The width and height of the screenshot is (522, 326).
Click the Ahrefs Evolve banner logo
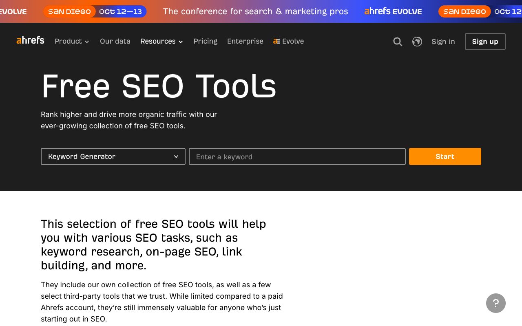coord(393,11)
